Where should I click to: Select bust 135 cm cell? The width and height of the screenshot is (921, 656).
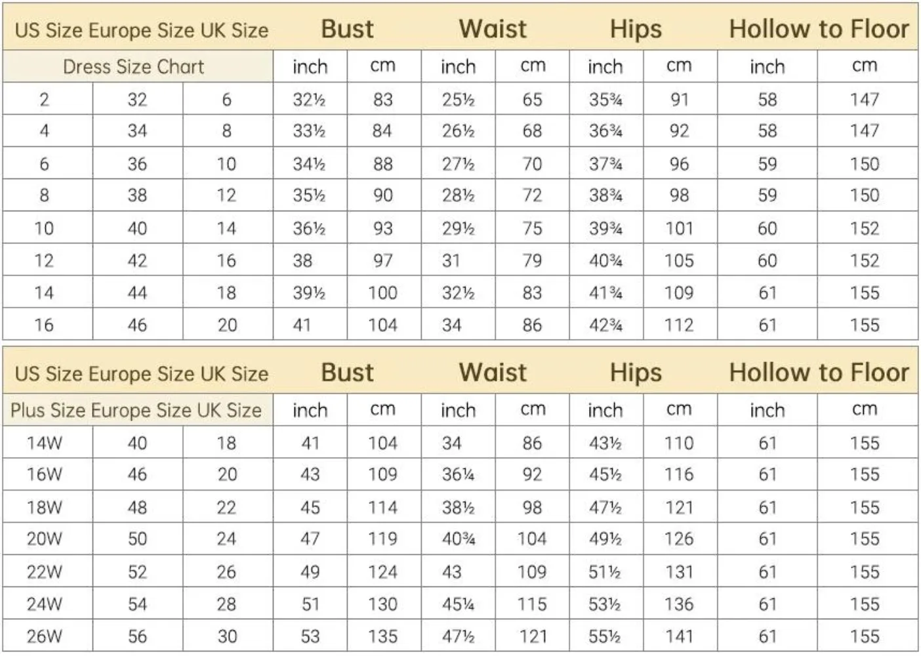click(x=383, y=636)
